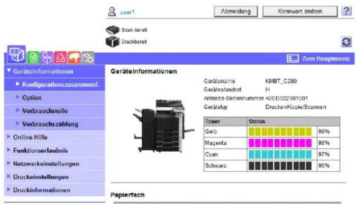This screenshot has height=204, width=356.
Task: Collapse the Geräteinformationen menu section
Action: pyautogui.click(x=55, y=71)
